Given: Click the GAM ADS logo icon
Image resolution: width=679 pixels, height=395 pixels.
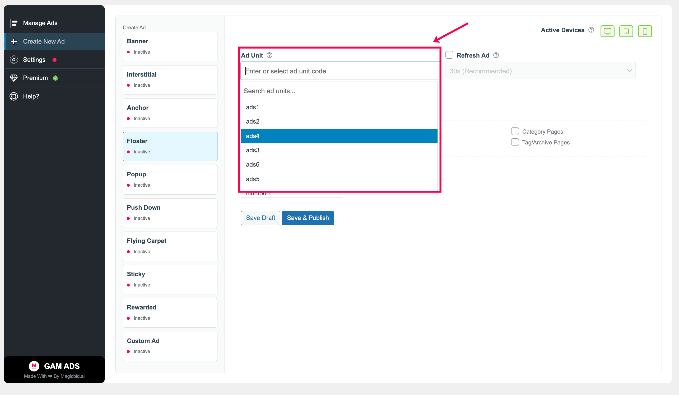Looking at the screenshot, I should coord(34,366).
